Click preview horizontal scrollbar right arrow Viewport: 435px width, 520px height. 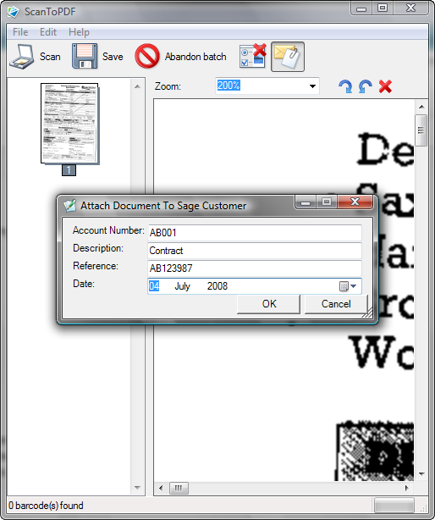(x=407, y=488)
